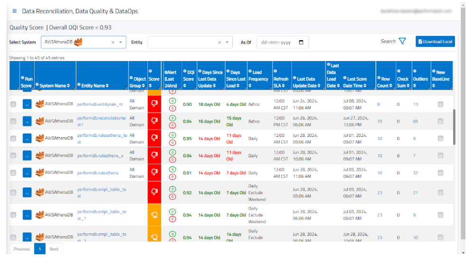
Task: Open the hamburger navigation menu
Action: click(x=14, y=11)
